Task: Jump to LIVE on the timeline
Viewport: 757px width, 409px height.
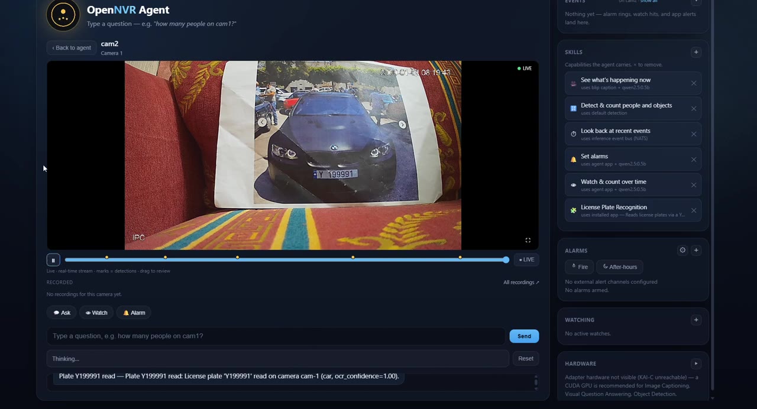Action: click(526, 259)
